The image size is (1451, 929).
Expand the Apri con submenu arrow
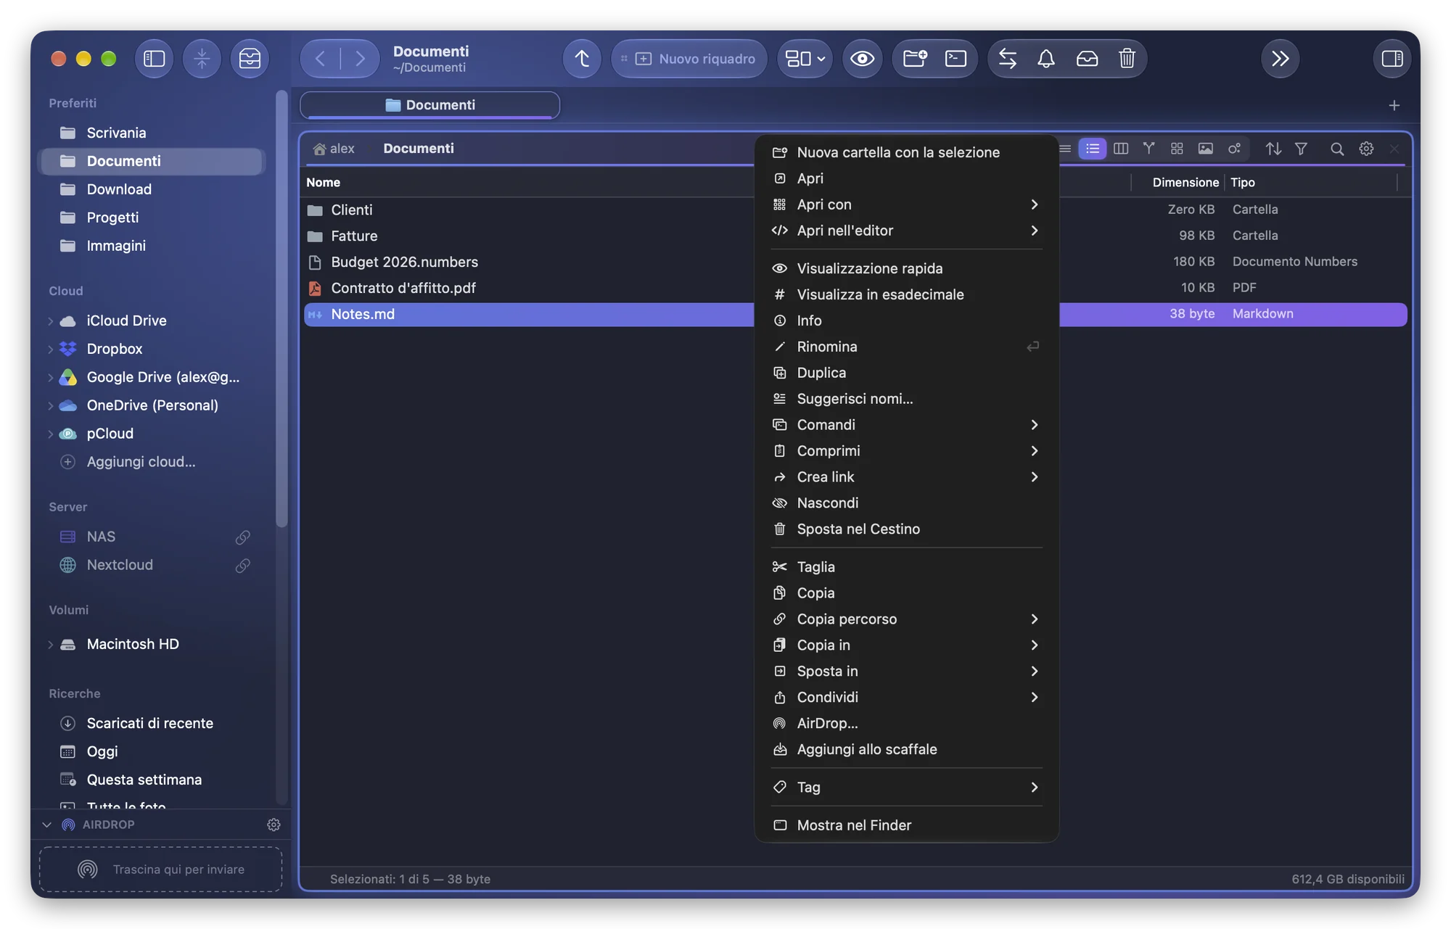tap(1034, 205)
